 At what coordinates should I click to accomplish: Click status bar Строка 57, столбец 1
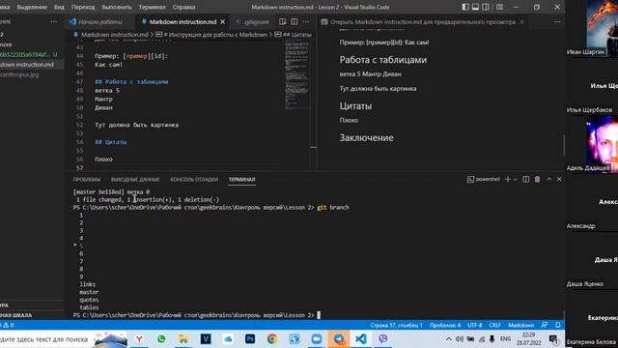pos(396,325)
